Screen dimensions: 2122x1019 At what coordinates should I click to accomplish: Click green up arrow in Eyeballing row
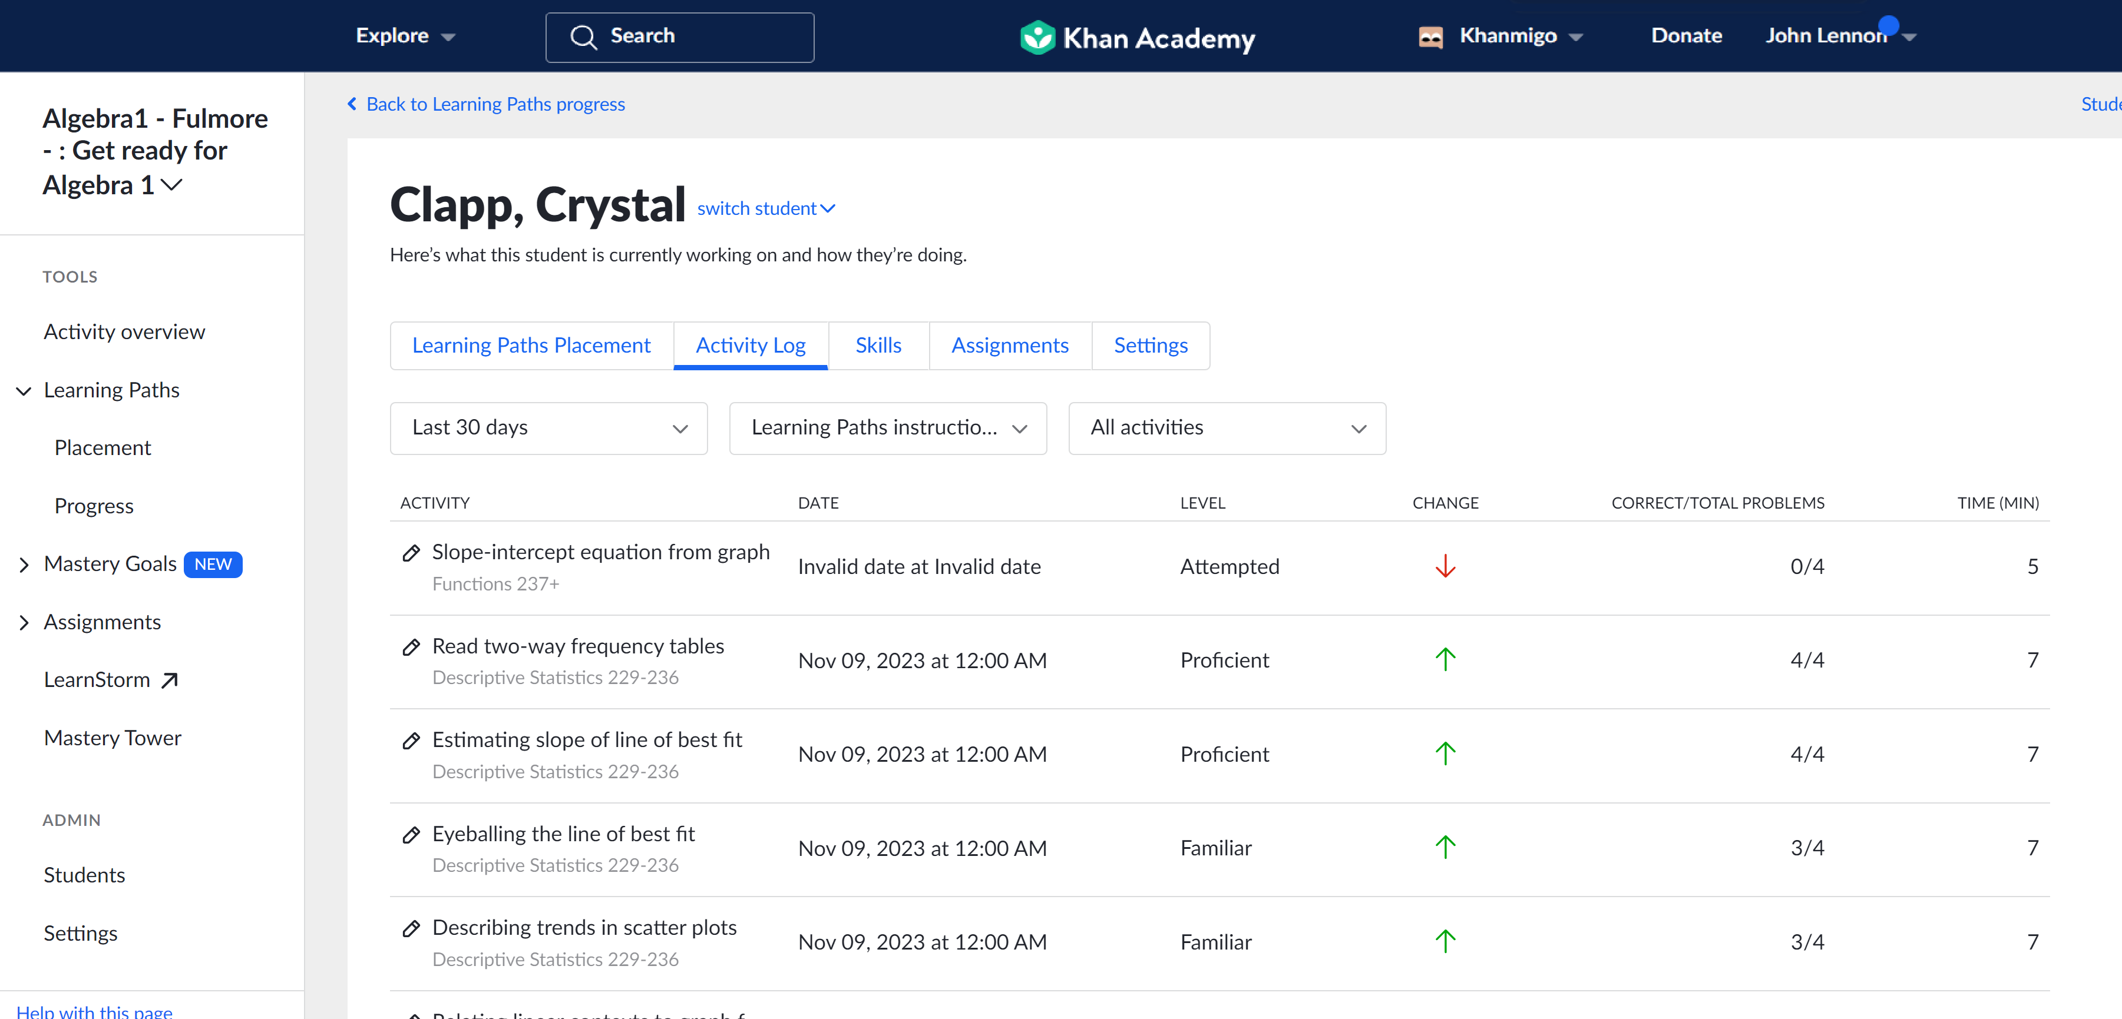point(1445,847)
